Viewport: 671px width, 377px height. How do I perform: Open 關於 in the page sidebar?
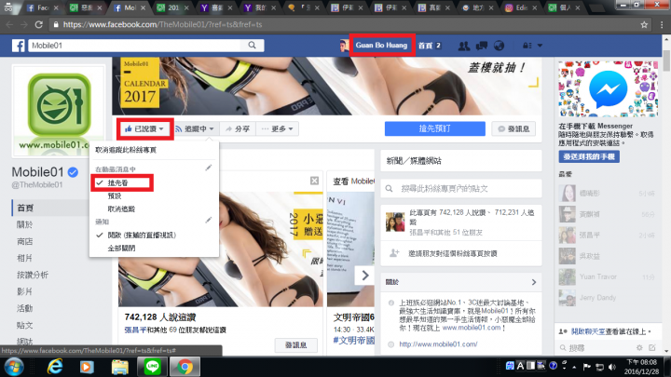tap(24, 224)
